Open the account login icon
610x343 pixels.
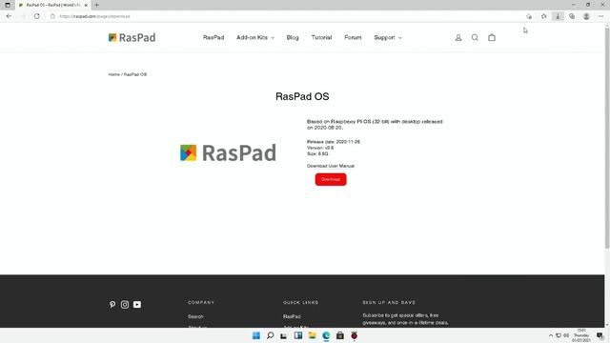point(458,38)
